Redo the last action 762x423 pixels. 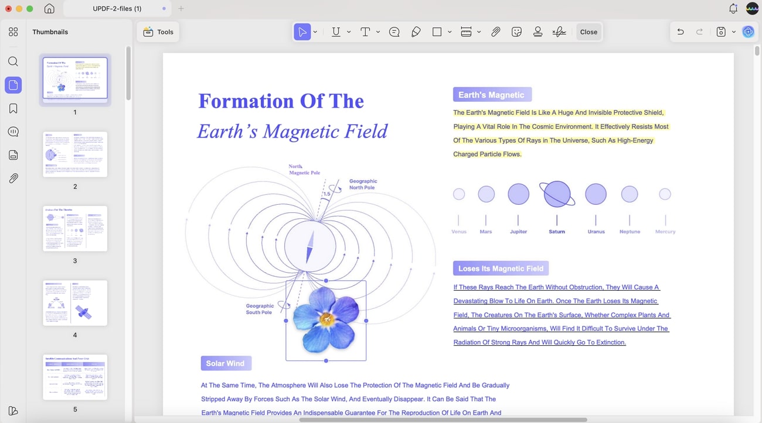[x=699, y=32]
